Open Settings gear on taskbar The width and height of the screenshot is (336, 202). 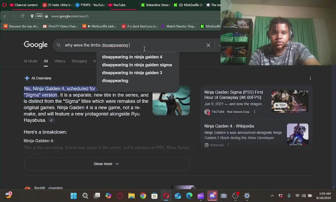247,196
